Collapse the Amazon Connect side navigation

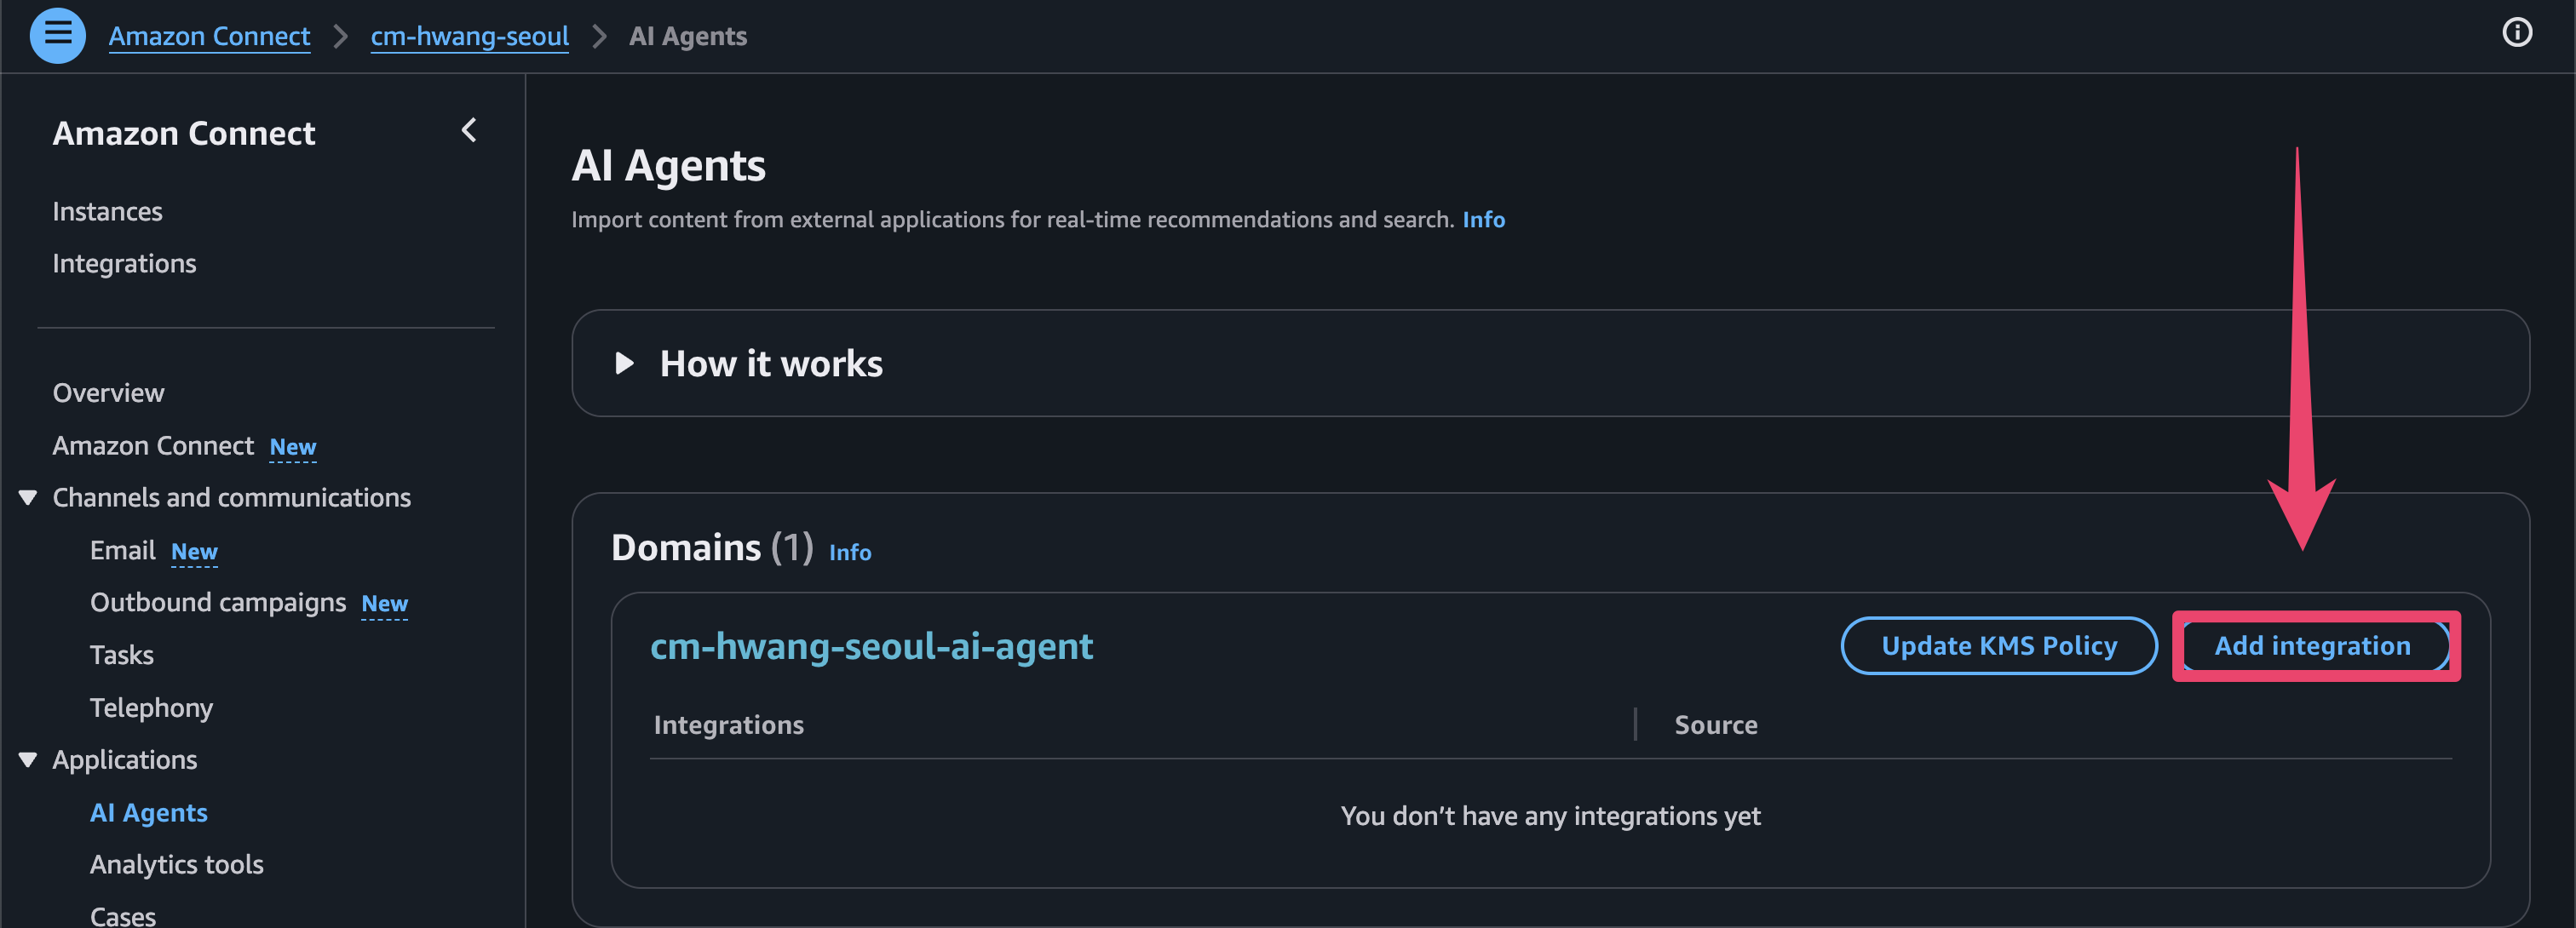(x=468, y=131)
